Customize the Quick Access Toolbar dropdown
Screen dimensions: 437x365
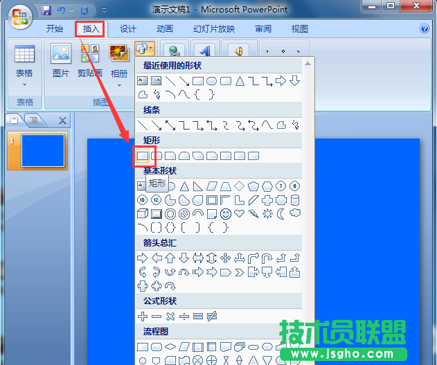[104, 10]
